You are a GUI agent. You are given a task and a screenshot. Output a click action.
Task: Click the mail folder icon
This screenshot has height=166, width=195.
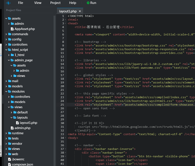(10, 81)
